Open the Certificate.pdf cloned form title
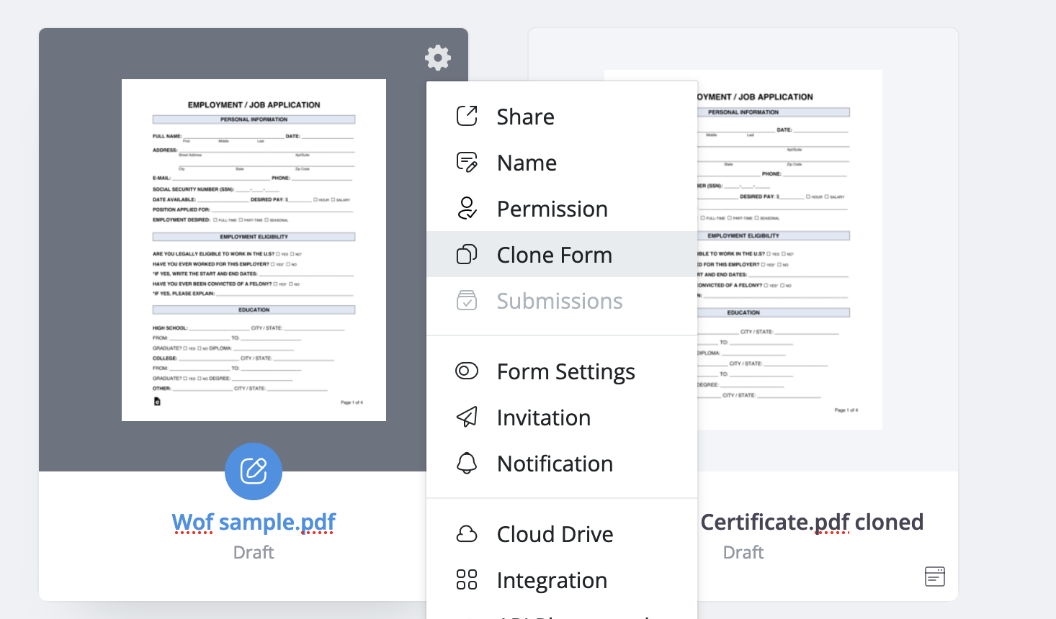1056x619 pixels. click(812, 522)
